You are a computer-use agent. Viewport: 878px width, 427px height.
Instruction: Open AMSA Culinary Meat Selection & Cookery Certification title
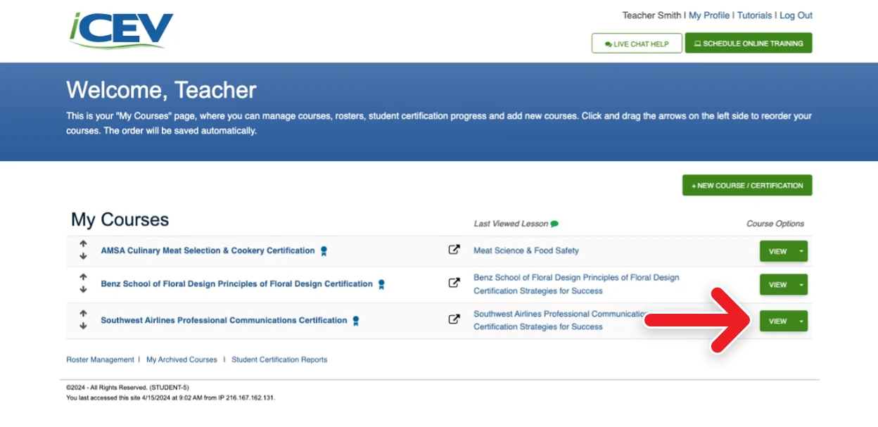tap(208, 250)
